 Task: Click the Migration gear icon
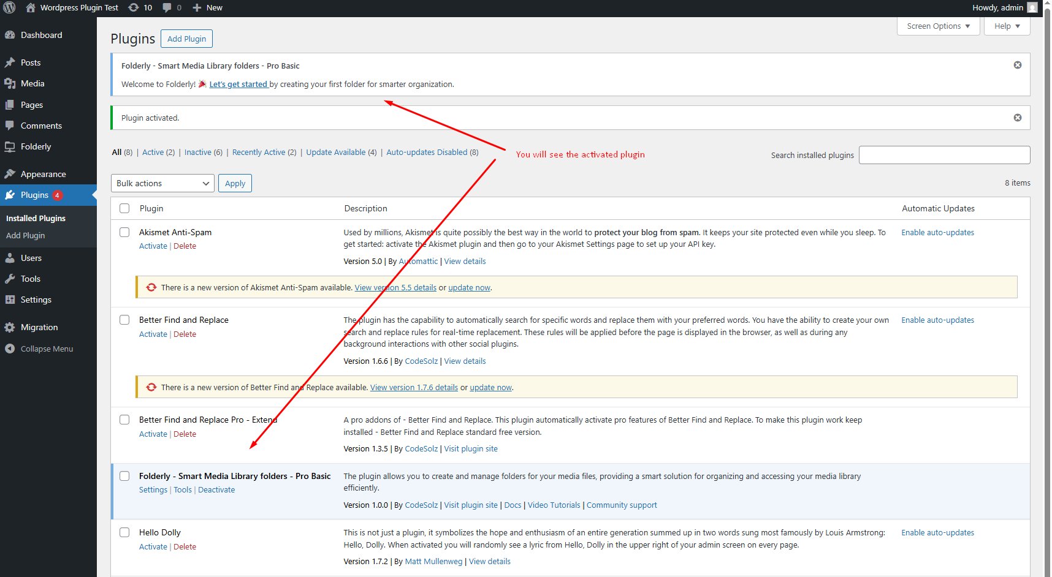click(x=10, y=327)
